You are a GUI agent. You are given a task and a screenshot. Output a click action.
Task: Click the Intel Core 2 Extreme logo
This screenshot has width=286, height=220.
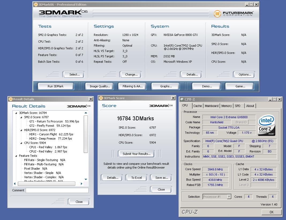pos(266,125)
